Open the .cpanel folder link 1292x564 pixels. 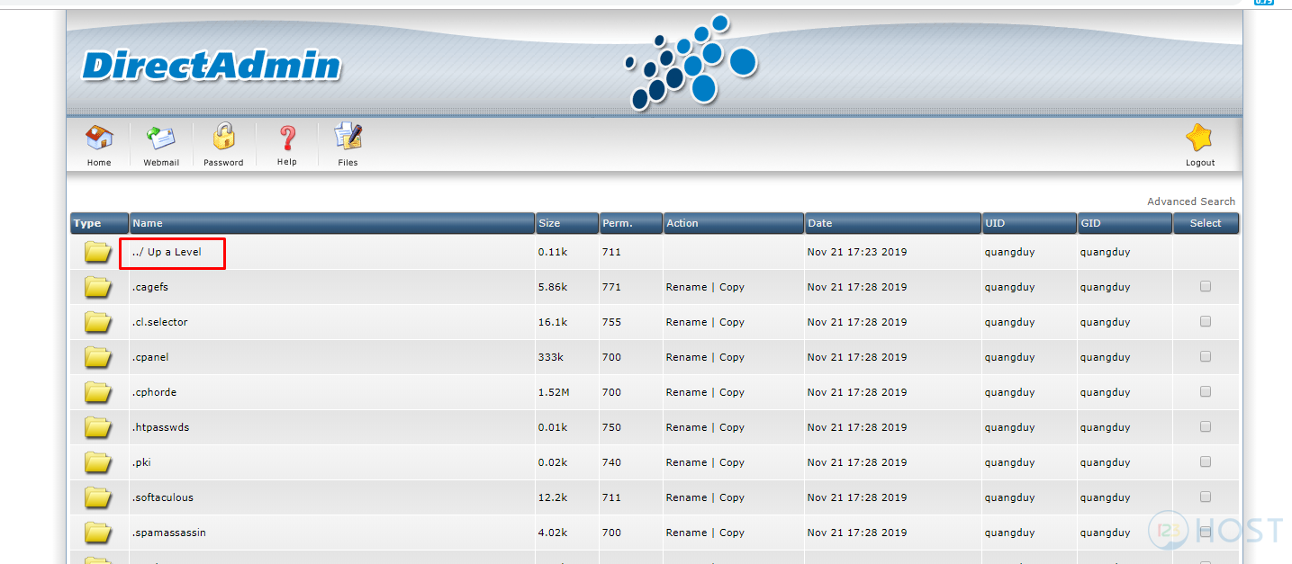150,358
